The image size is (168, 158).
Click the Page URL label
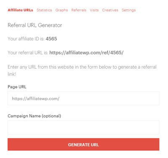17,87
